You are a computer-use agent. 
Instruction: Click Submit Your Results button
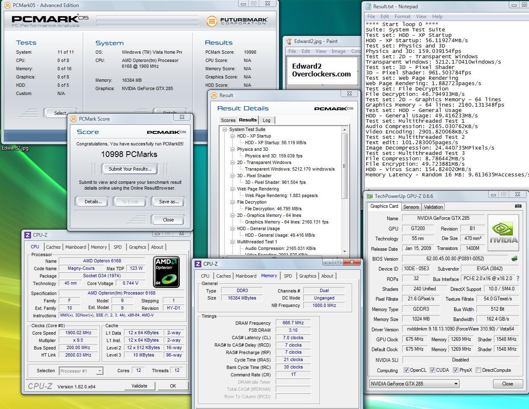click(130, 169)
